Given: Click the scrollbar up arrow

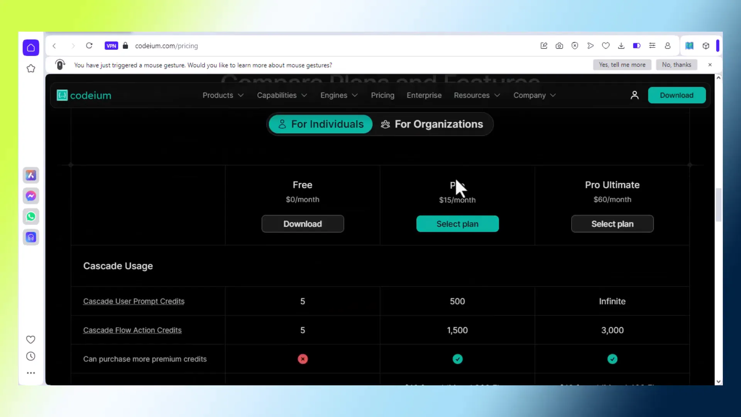Looking at the screenshot, I should pos(718,78).
